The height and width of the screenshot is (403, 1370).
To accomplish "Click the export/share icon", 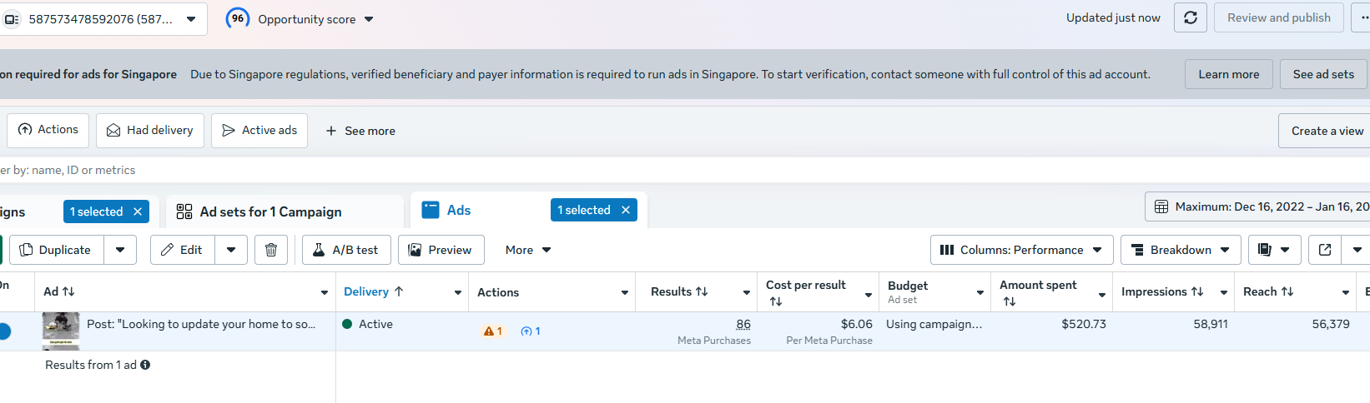I will pos(1325,250).
